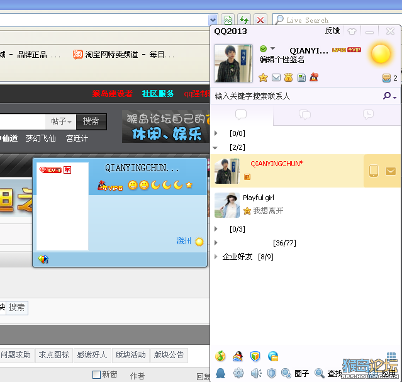Click the penguin with red heart icon
Screen dimensions: 402x382
pos(314,77)
